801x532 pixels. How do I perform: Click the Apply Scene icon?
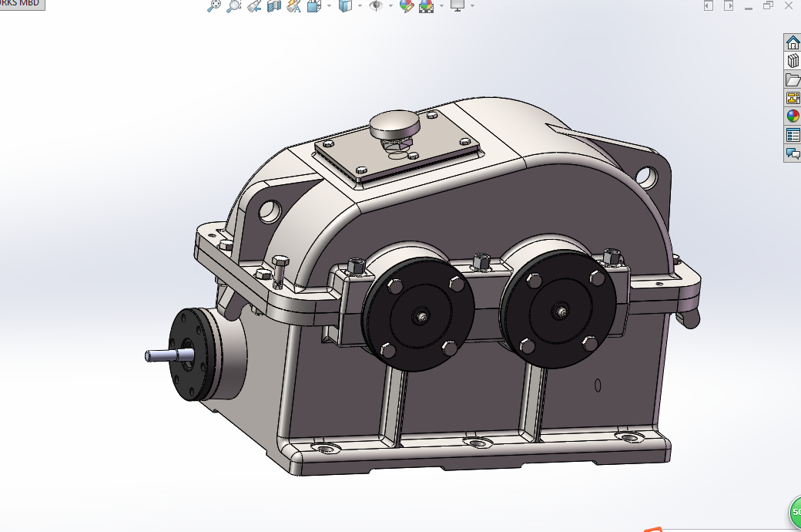coord(426,5)
